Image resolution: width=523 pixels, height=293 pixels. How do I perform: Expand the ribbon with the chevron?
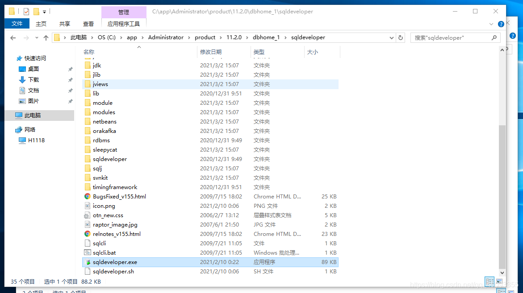point(491,24)
